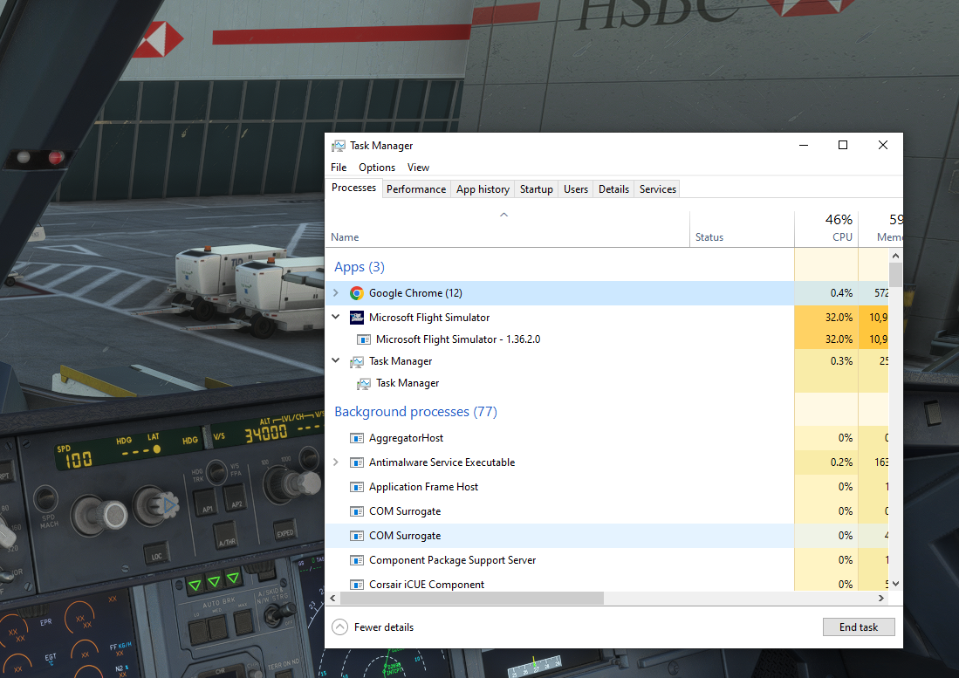Viewport: 959px width, 678px height.
Task: Click the AP1 autopilot button in cockpit
Action: [x=208, y=505]
